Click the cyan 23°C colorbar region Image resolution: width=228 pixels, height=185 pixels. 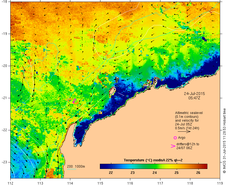133,166
